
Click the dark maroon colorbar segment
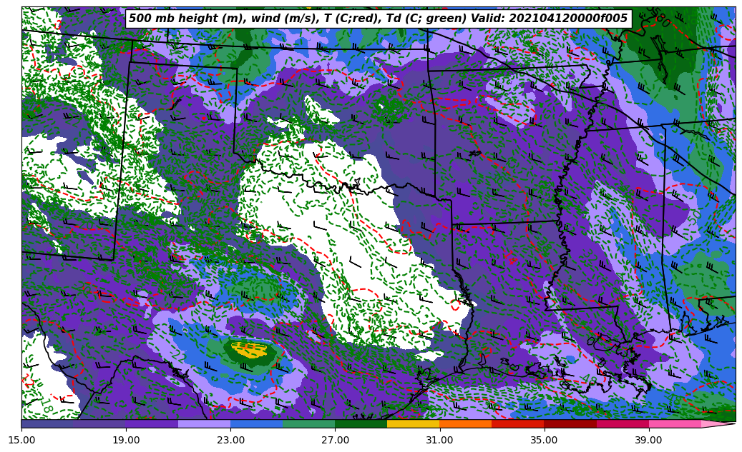pos(570,423)
